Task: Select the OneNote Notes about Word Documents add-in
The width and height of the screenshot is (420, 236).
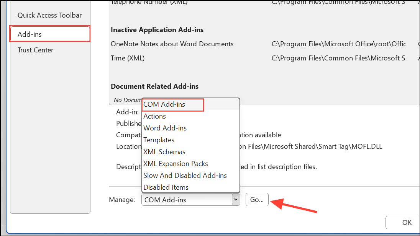Action: 171,44
